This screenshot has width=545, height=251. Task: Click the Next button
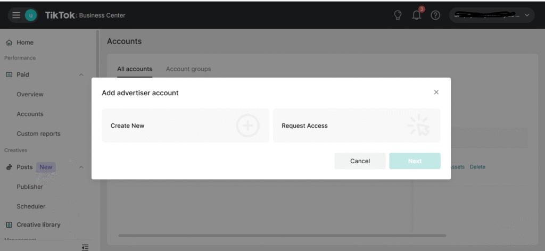pyautogui.click(x=415, y=161)
